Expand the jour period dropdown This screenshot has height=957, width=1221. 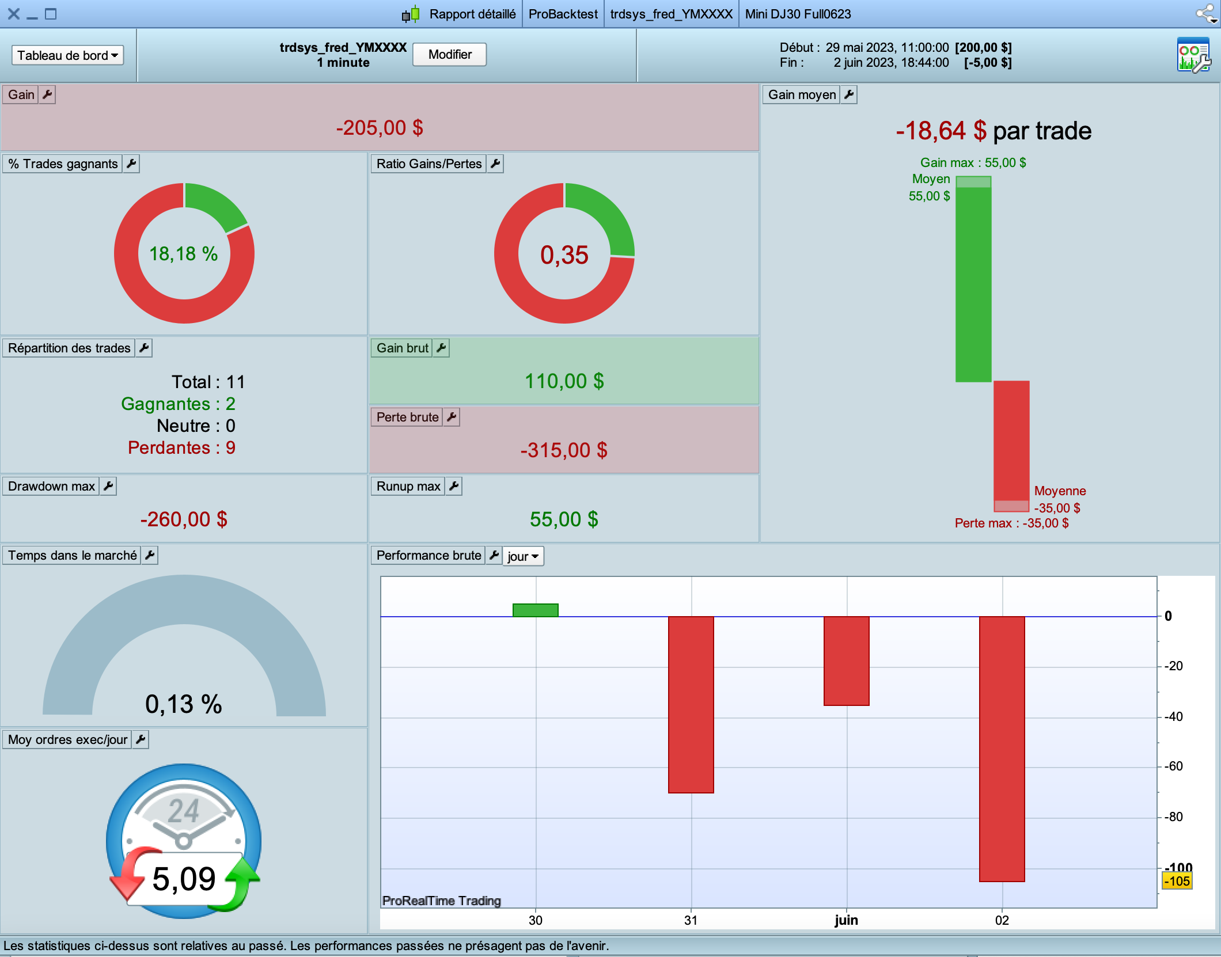(523, 556)
